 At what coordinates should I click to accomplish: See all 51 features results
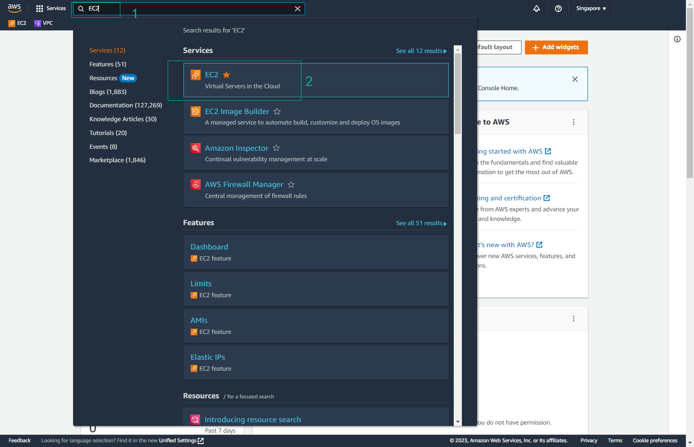coord(421,223)
